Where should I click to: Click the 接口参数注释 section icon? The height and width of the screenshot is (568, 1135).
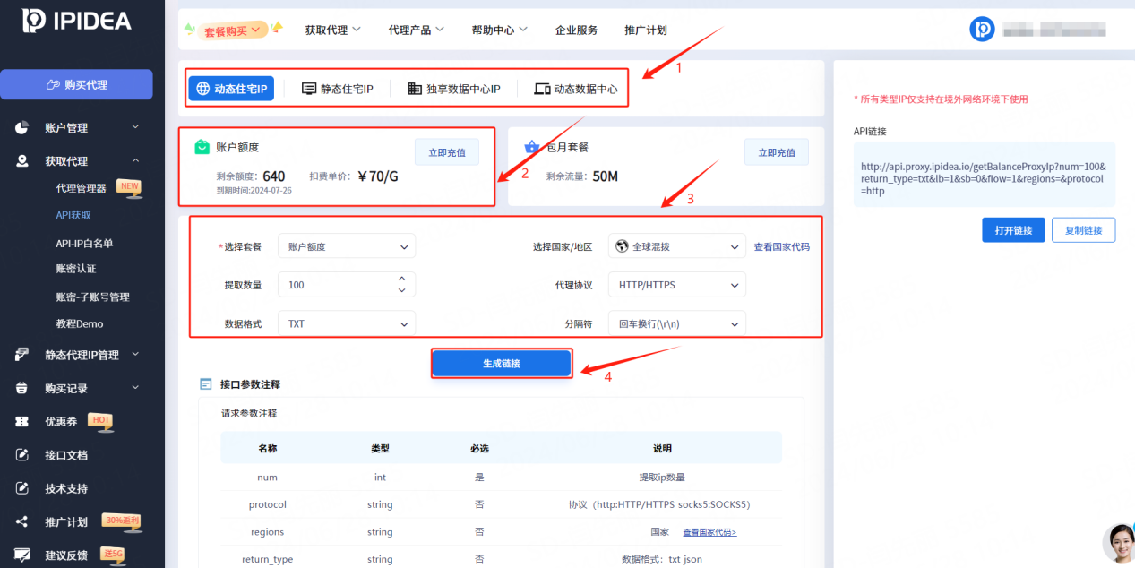[x=205, y=384]
